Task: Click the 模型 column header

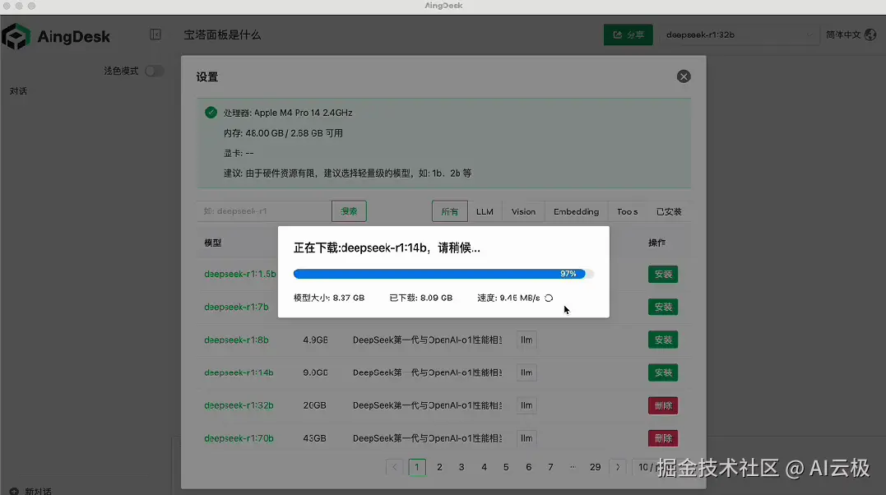Action: click(213, 243)
